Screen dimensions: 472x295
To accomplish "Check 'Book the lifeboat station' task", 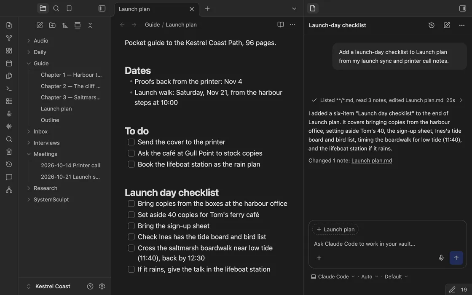I will click(x=131, y=164).
